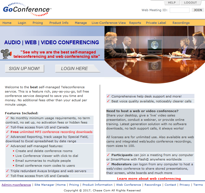Screen dimensions: 205x193
Task: Click 'Email summaries to multiple people' bullet
Action: click(43, 161)
